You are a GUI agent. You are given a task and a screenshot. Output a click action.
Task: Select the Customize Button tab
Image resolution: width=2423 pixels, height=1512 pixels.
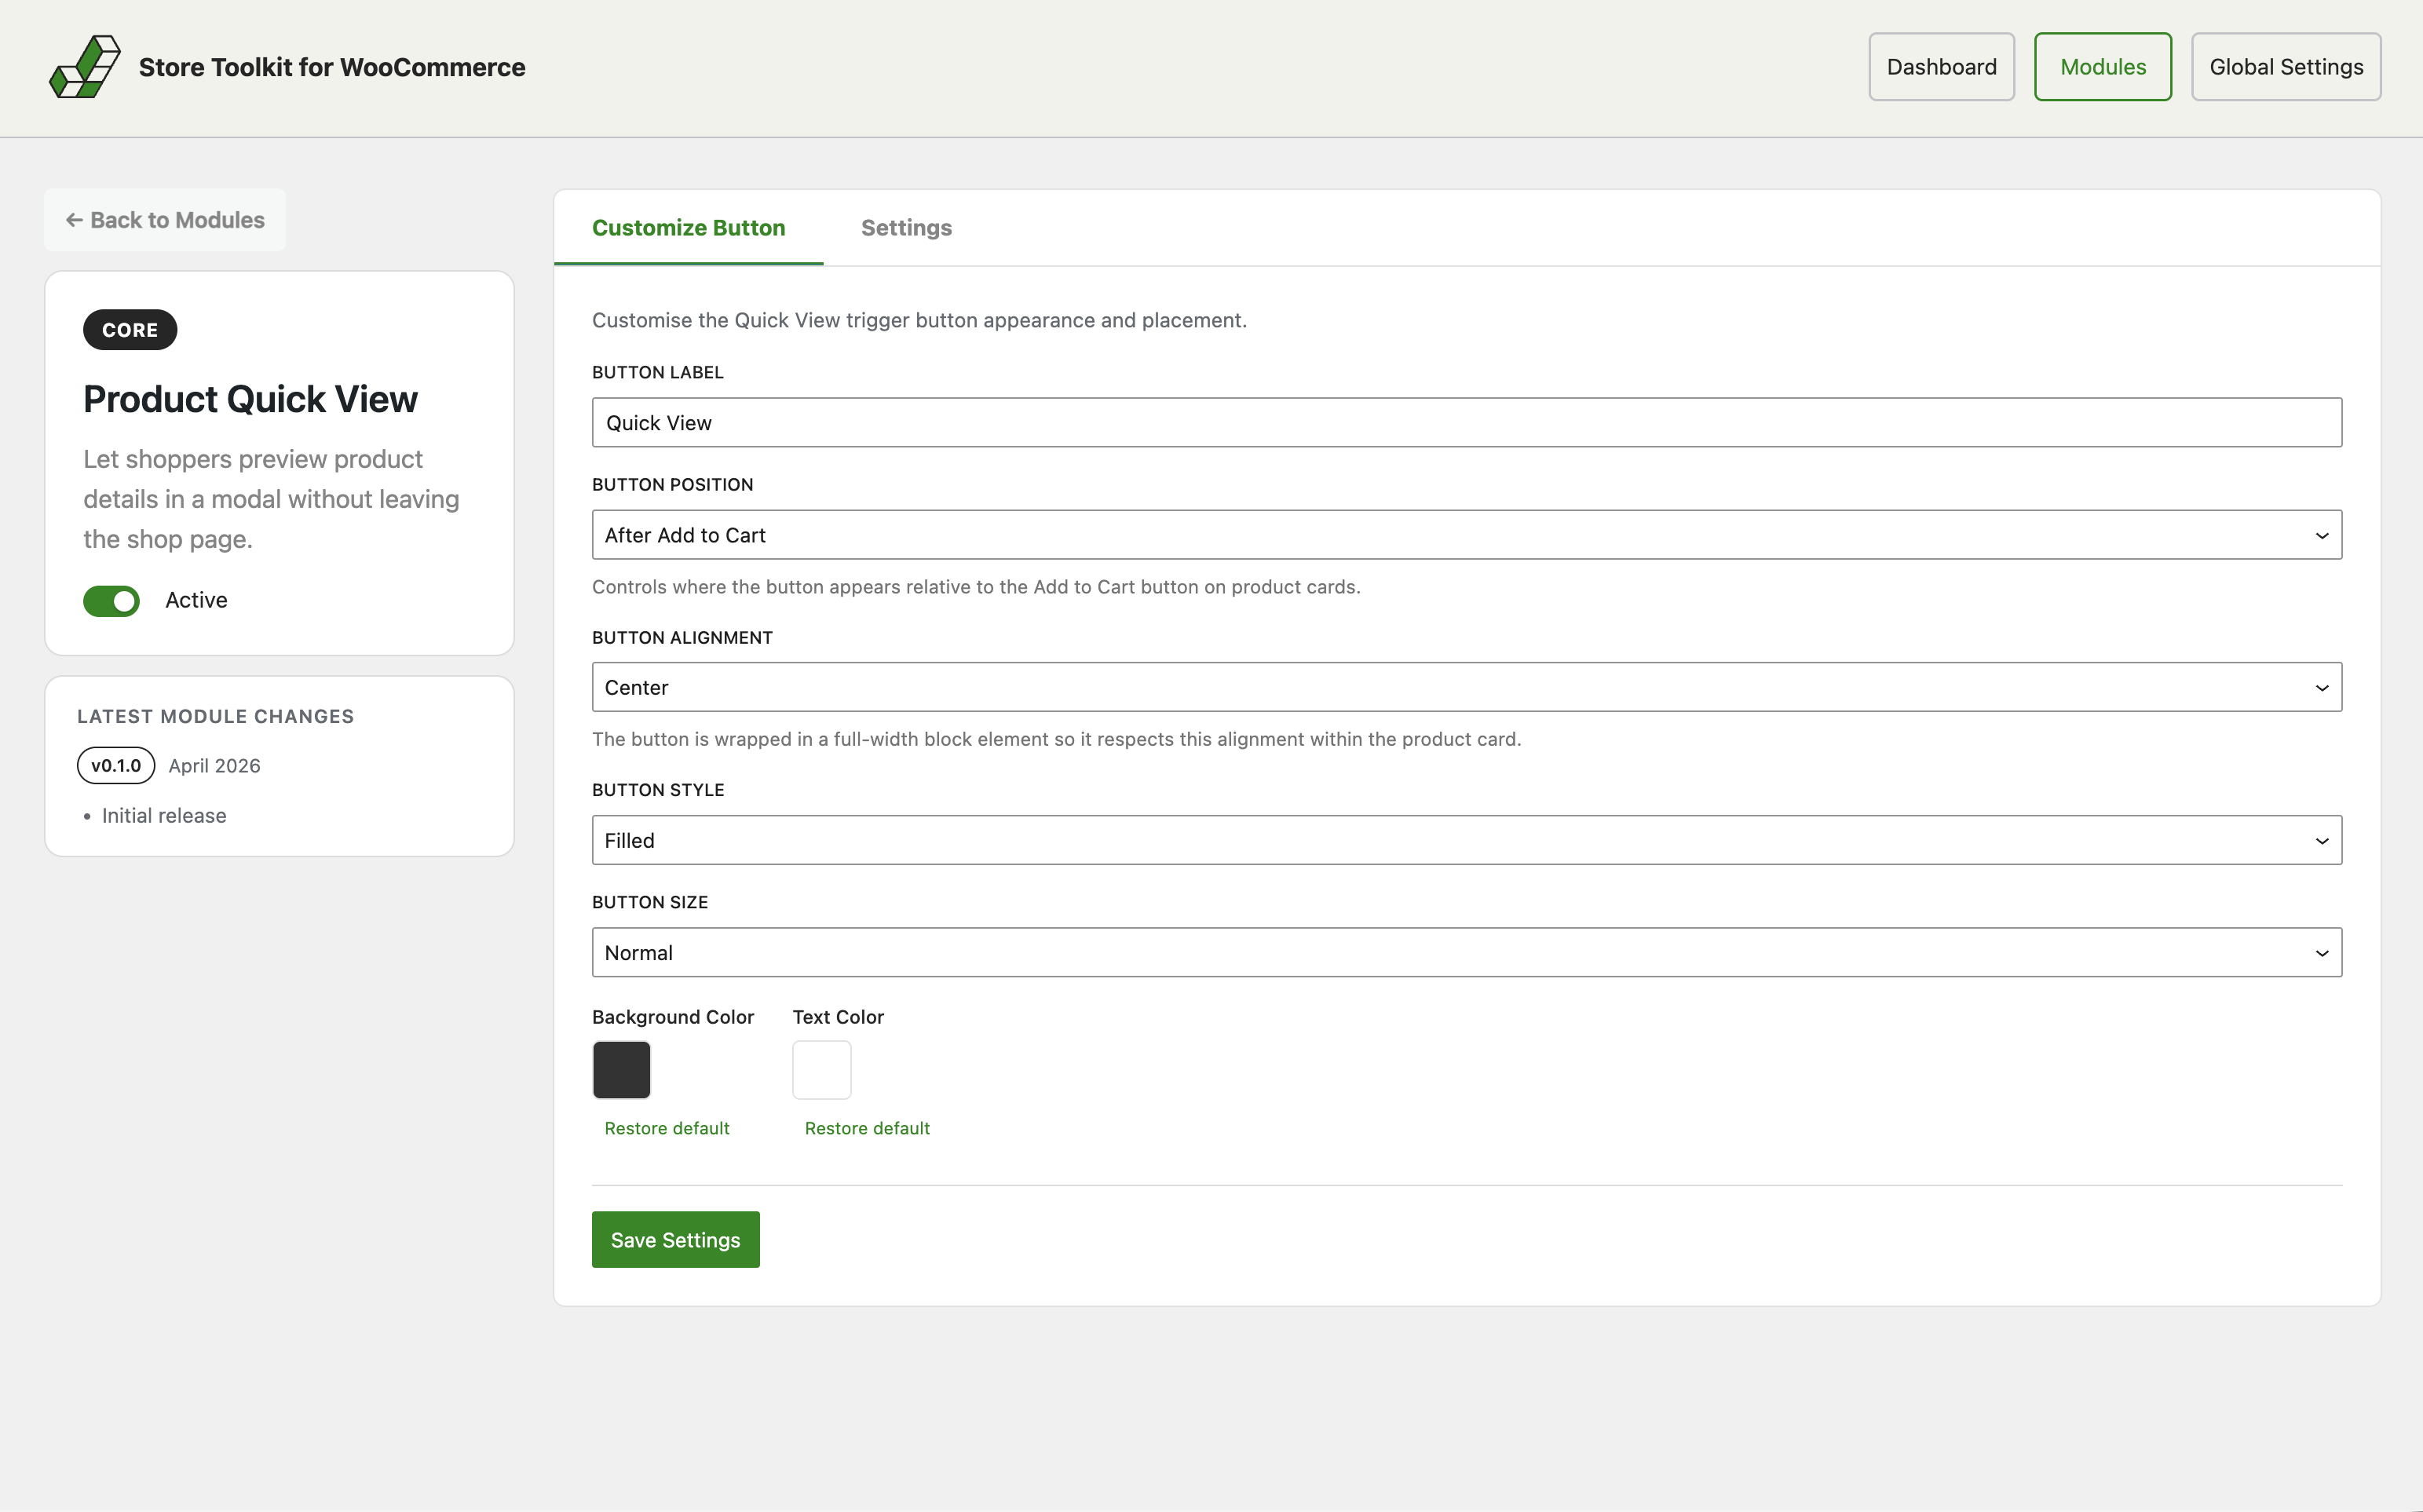pos(688,228)
